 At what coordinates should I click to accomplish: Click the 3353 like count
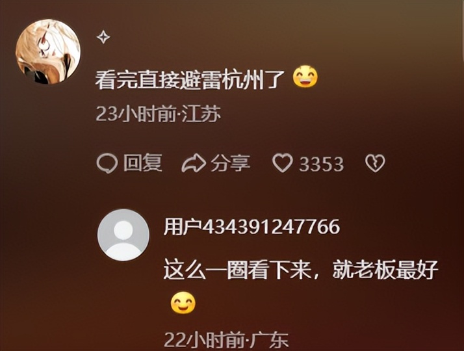click(321, 164)
